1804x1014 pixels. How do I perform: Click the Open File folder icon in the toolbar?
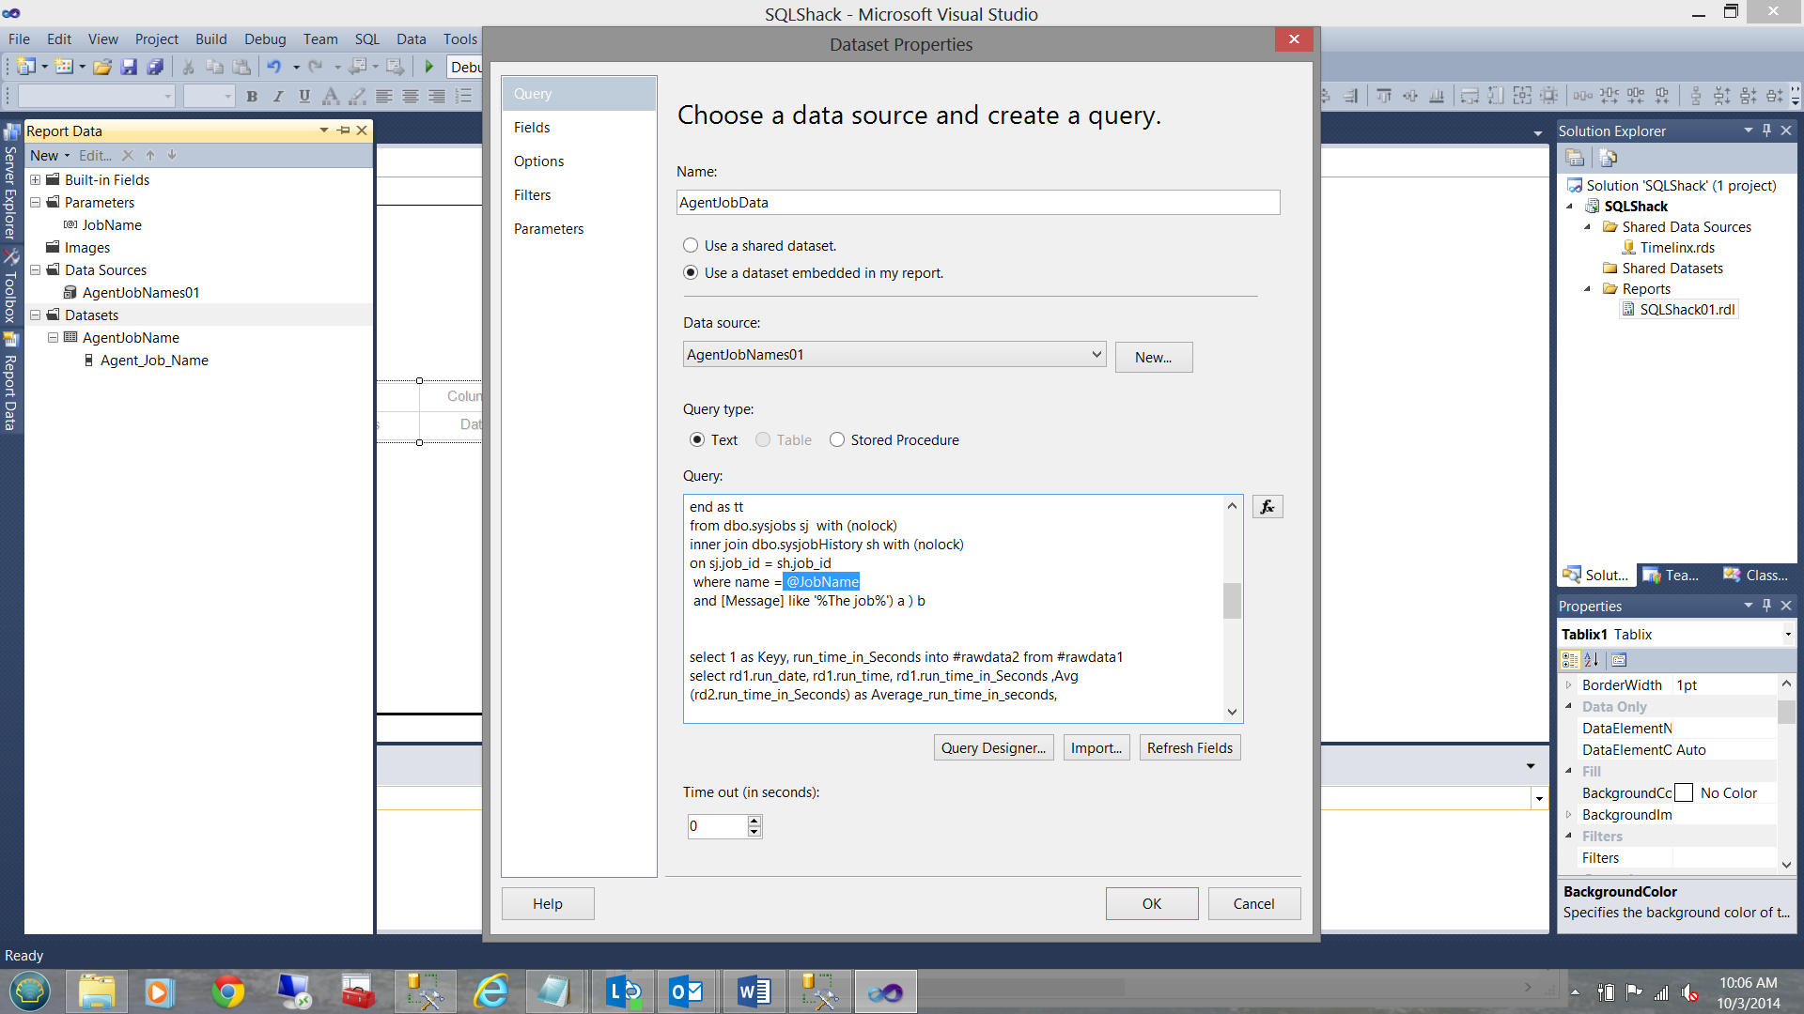102,67
